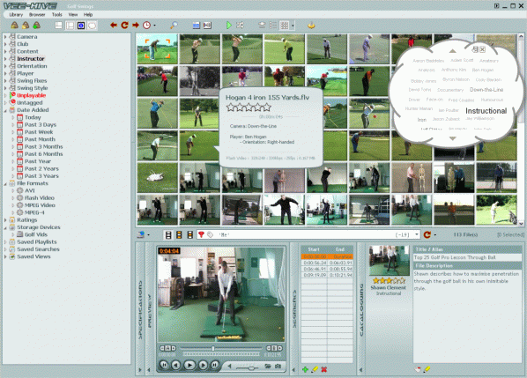Open the history clock dropdown arrow
527x378 pixels.
pyautogui.click(x=154, y=26)
